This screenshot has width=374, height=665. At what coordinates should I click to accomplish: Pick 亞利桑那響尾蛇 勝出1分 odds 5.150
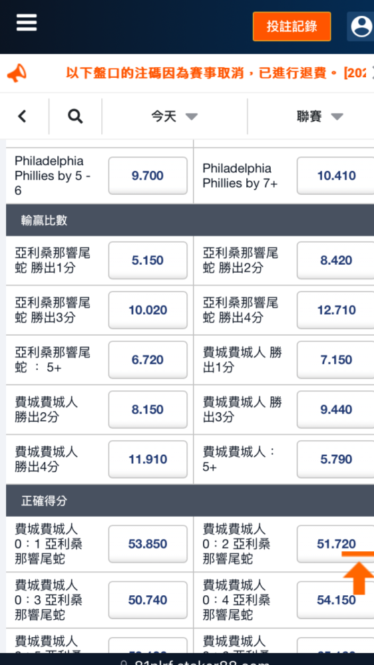(148, 261)
